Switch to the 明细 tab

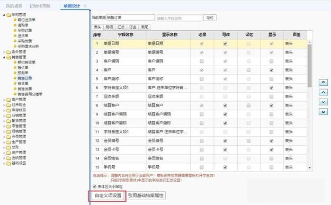[109, 27]
